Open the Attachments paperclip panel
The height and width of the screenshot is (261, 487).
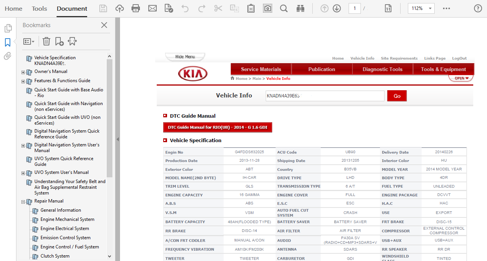(x=7, y=56)
